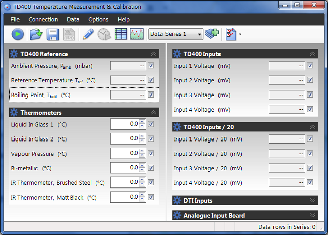Open the File menu
The height and width of the screenshot is (235, 328).
[x=15, y=20]
